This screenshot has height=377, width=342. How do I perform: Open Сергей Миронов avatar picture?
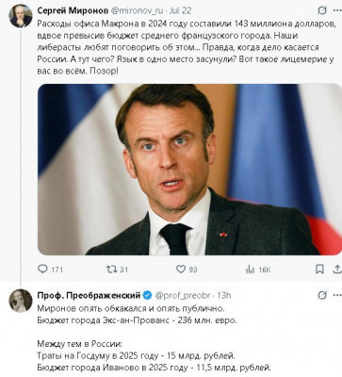(x=21, y=16)
